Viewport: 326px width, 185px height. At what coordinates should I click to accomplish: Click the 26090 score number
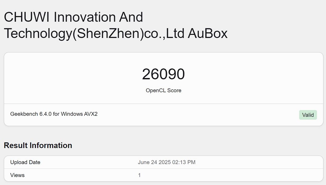tap(163, 74)
